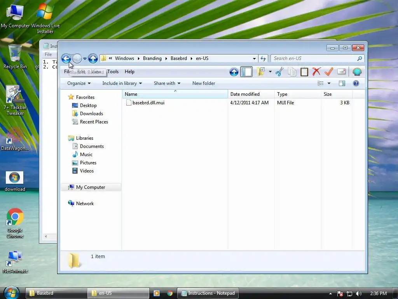Image resolution: width=398 pixels, height=299 pixels.
Task: Open Downloads in the navigation pane
Action: click(87, 114)
